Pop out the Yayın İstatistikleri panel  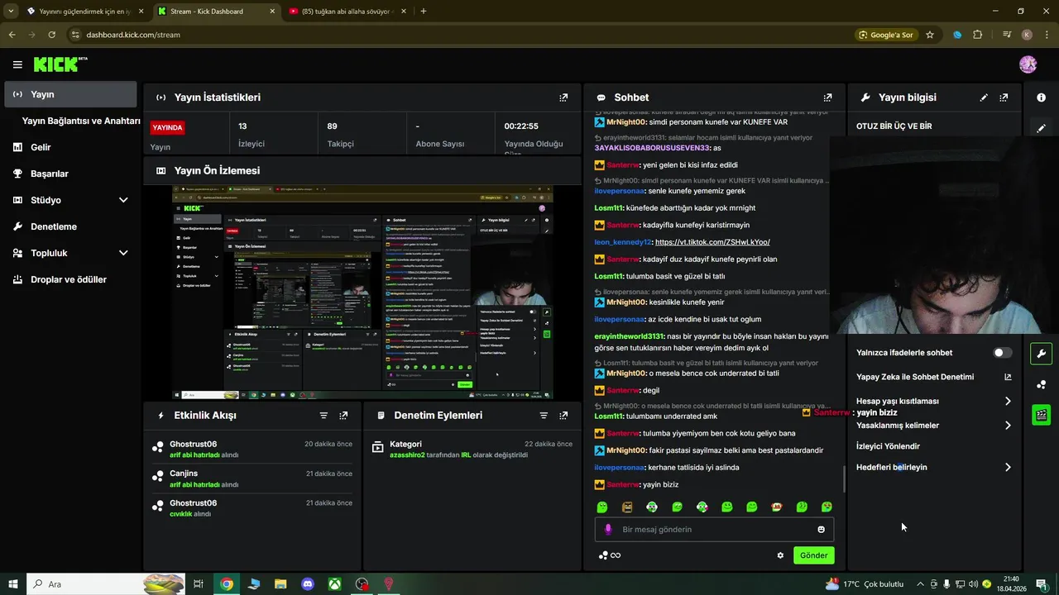(x=563, y=98)
